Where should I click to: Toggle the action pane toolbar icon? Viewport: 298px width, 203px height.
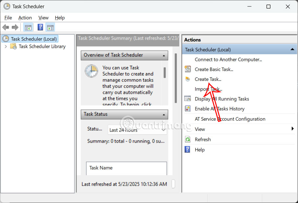50,27
